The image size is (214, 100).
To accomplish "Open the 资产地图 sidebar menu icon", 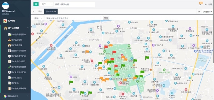I will (5, 21).
